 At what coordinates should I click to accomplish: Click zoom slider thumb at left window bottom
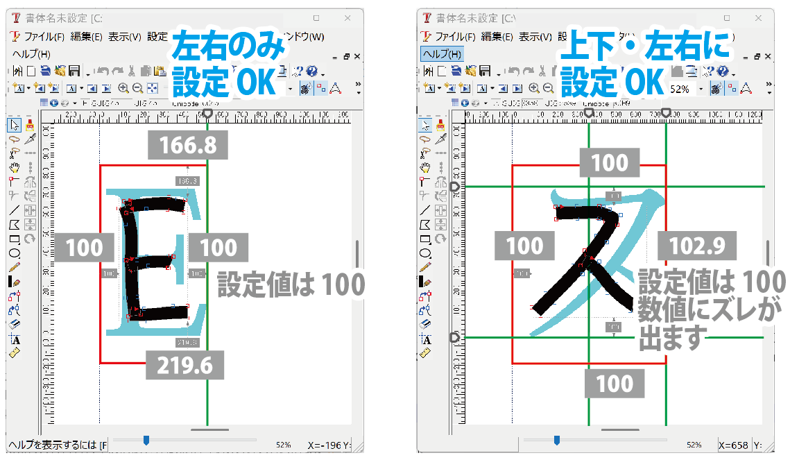point(146,439)
